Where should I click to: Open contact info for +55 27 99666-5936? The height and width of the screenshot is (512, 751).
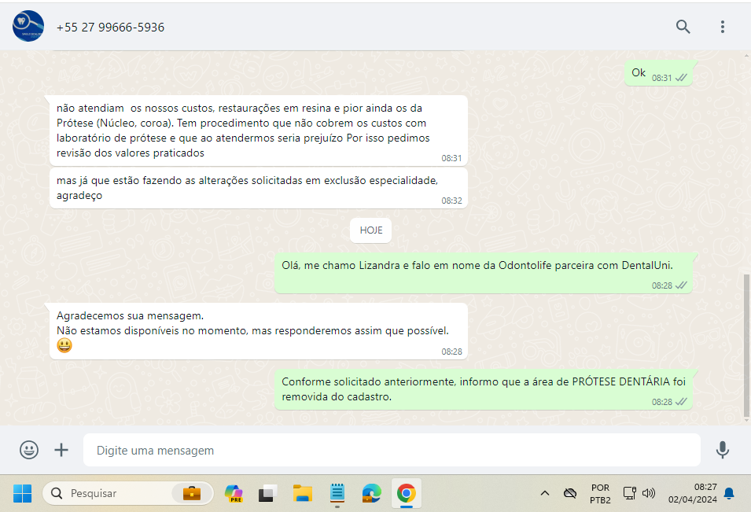pos(110,28)
